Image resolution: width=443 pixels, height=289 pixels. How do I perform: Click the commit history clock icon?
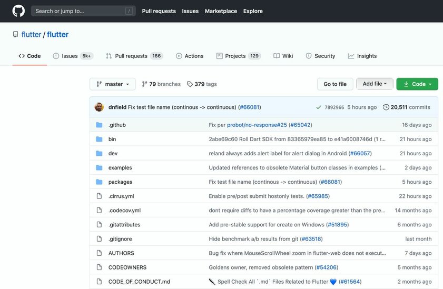[386, 107]
